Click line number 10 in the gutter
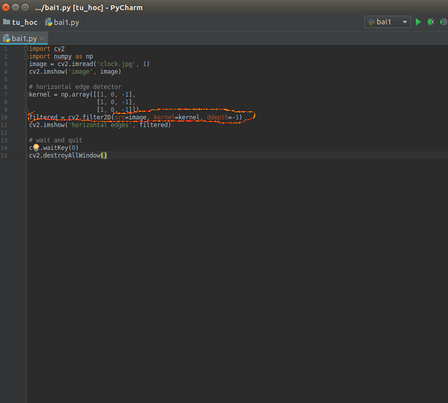This screenshot has width=448, height=403. click(x=4, y=118)
